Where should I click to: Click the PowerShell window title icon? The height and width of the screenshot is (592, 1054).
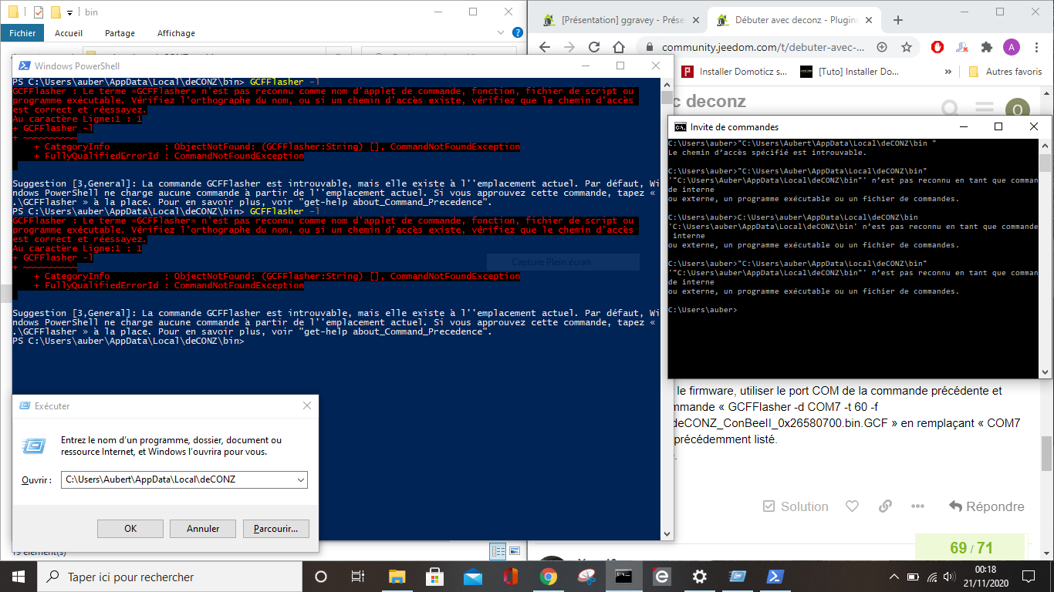(24, 66)
